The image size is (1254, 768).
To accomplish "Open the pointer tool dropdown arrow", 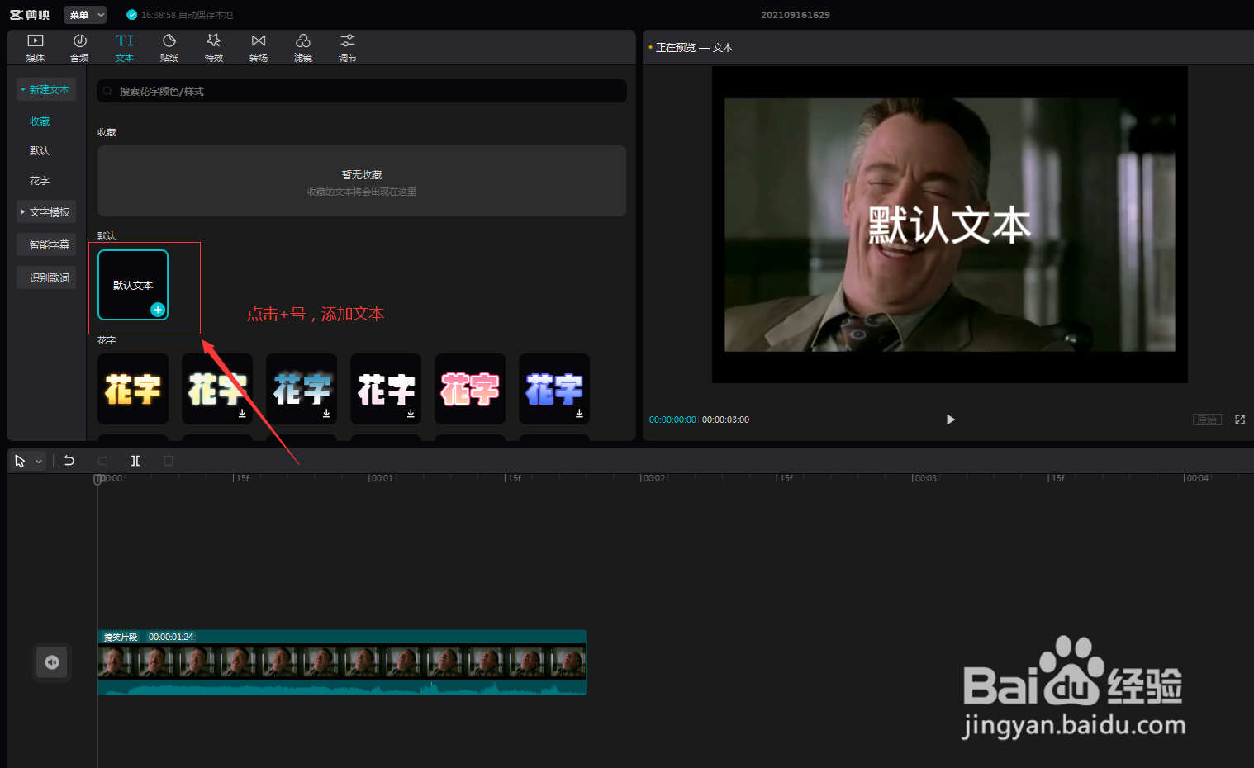I will (x=39, y=462).
